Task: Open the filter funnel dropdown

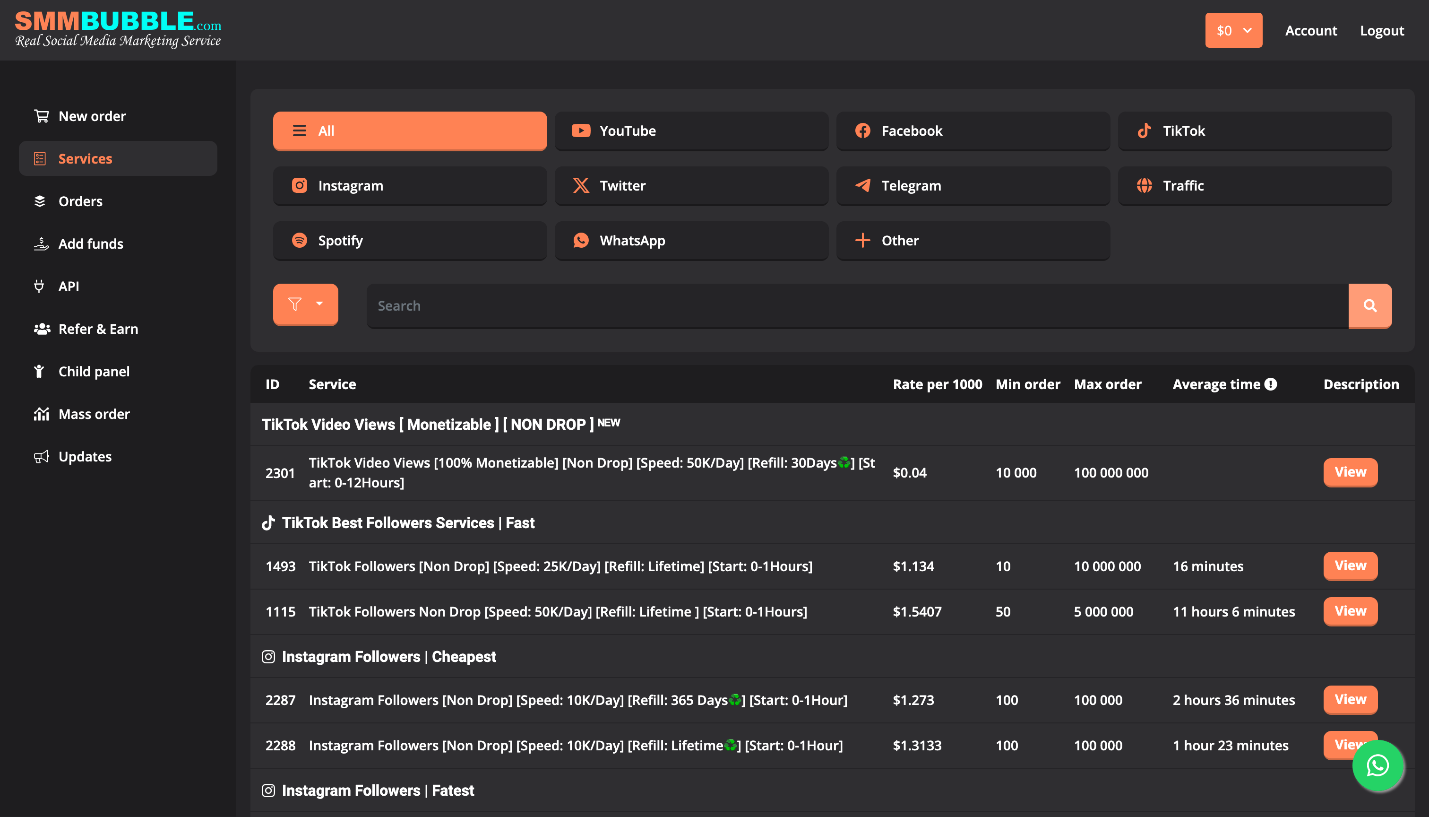Action: click(305, 304)
